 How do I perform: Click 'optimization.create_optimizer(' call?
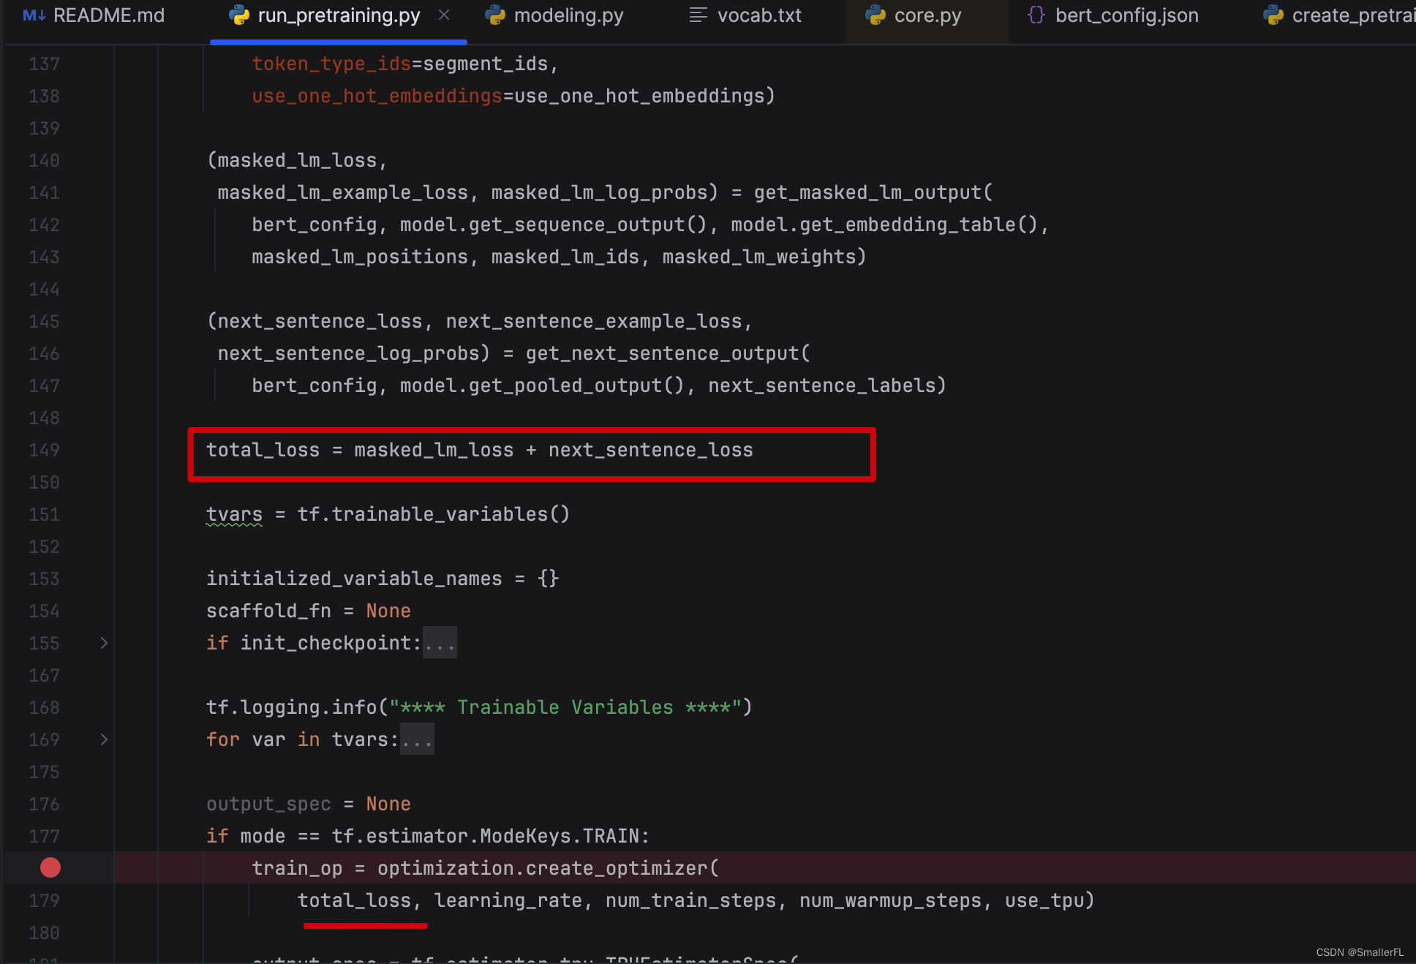(549, 868)
